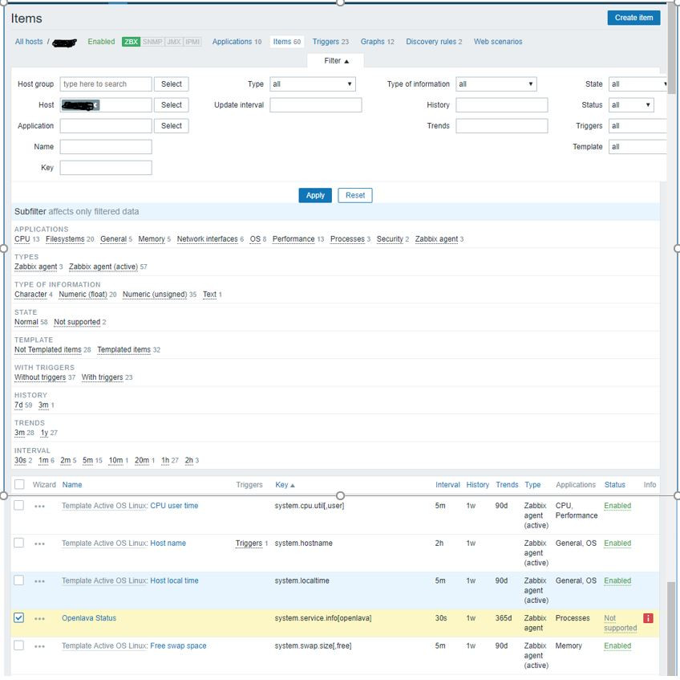Click Select next to Application field
680x680 pixels.
172,125
